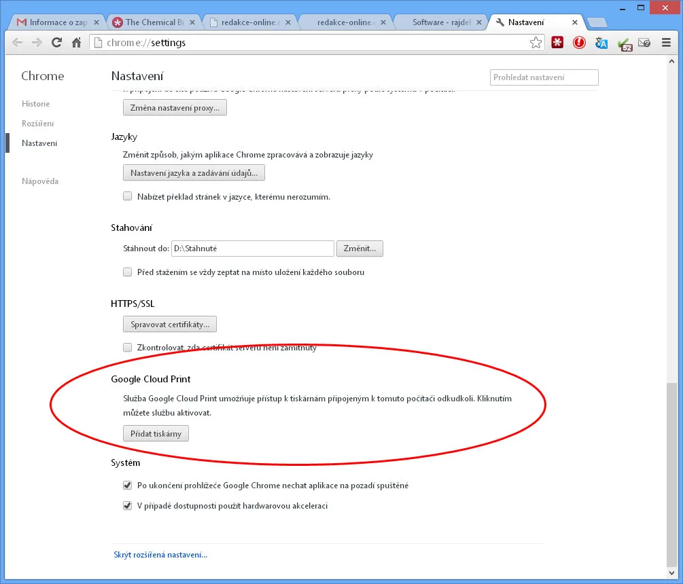Open Historie in the sidebar
The height and width of the screenshot is (584, 683).
click(x=36, y=104)
